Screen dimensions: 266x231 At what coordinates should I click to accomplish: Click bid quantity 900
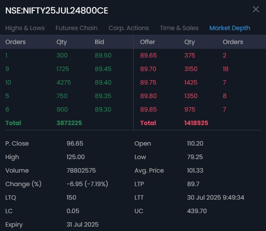pyautogui.click(x=62, y=109)
